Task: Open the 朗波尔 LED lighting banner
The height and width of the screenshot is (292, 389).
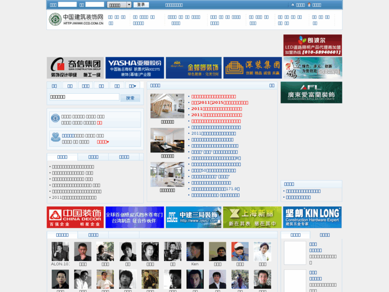Action: tap(312, 45)
